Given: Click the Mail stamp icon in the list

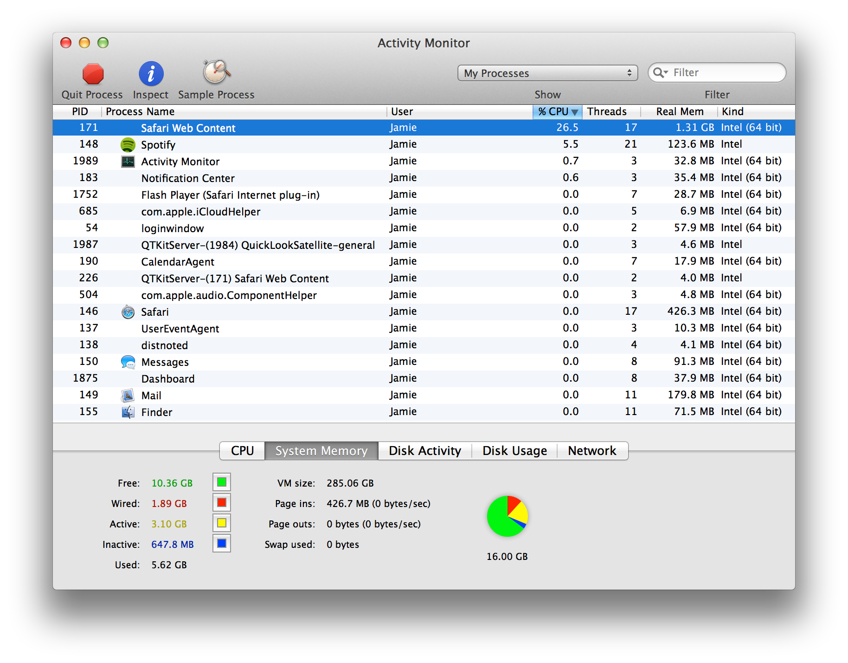Looking at the screenshot, I should pos(128,395).
